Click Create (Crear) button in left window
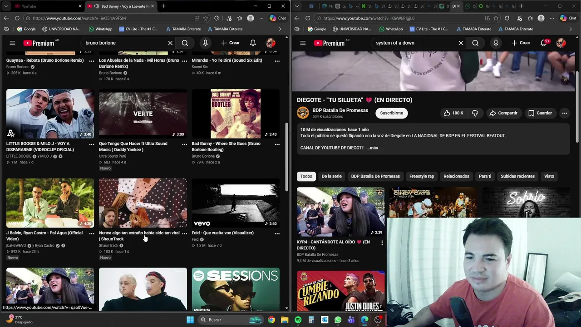581x327 pixels. click(230, 43)
